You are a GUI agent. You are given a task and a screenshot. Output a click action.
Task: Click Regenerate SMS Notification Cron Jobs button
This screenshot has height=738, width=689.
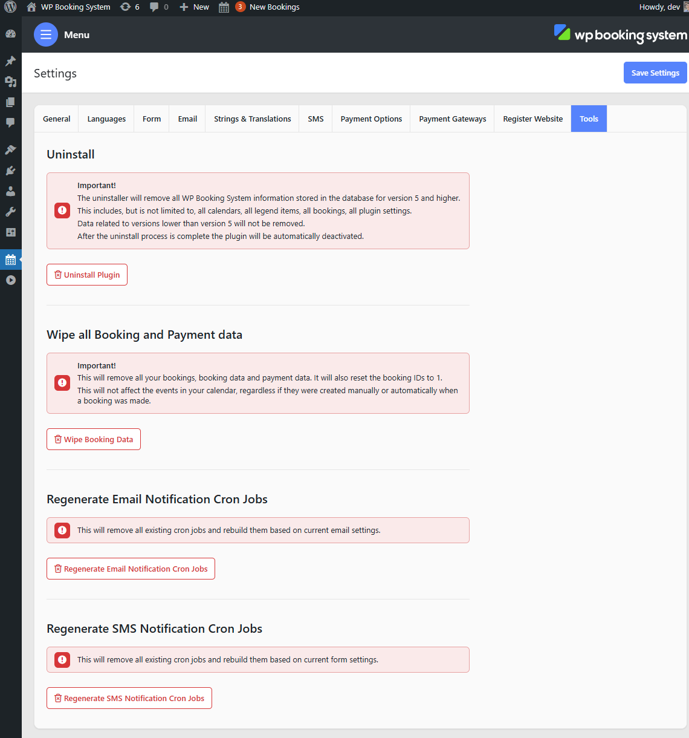[x=129, y=698]
